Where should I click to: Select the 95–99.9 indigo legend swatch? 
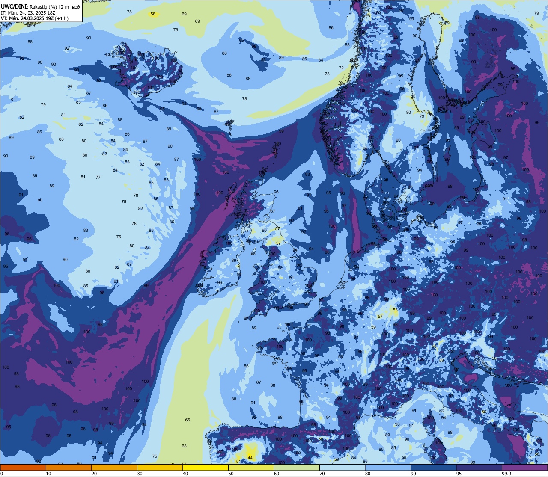click(479, 467)
